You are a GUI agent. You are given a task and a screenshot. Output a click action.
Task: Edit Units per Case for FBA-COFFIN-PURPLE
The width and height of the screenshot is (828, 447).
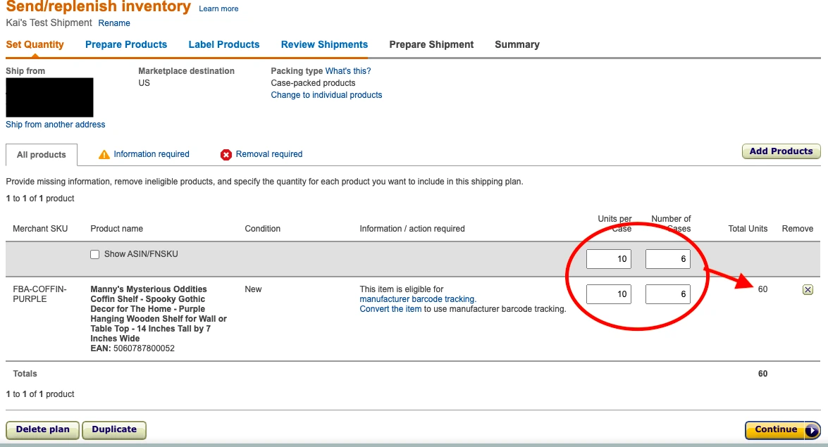click(608, 294)
